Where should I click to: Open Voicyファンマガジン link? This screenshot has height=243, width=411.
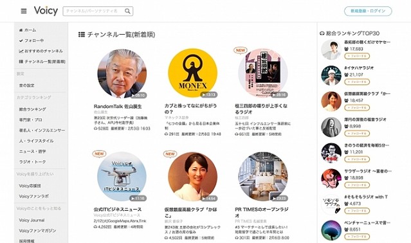pos(37,231)
